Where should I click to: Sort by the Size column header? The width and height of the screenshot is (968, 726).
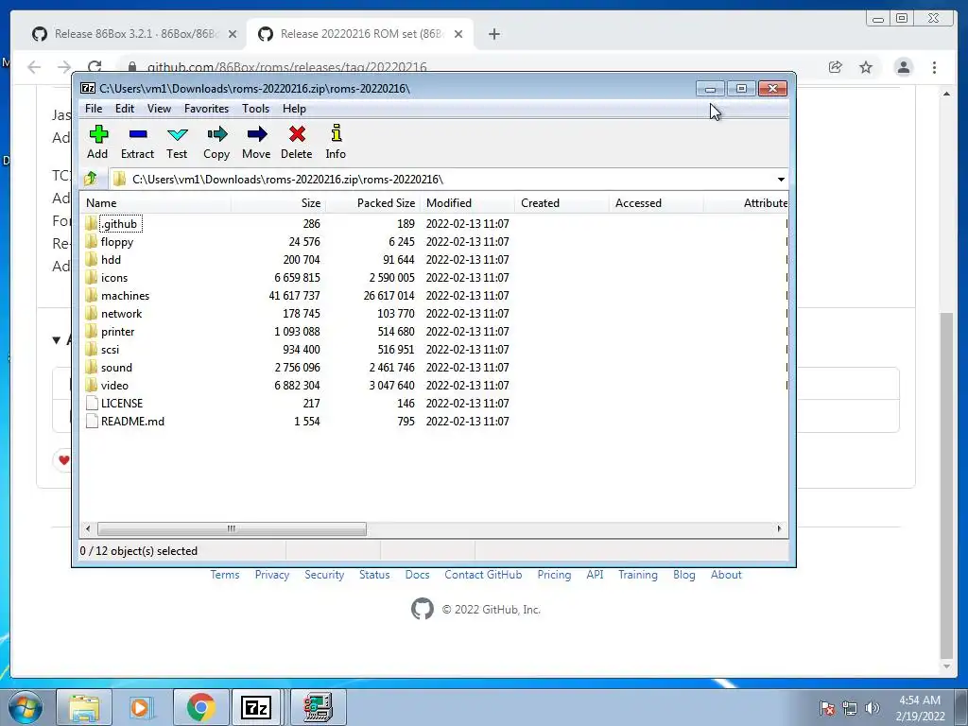tap(278, 203)
